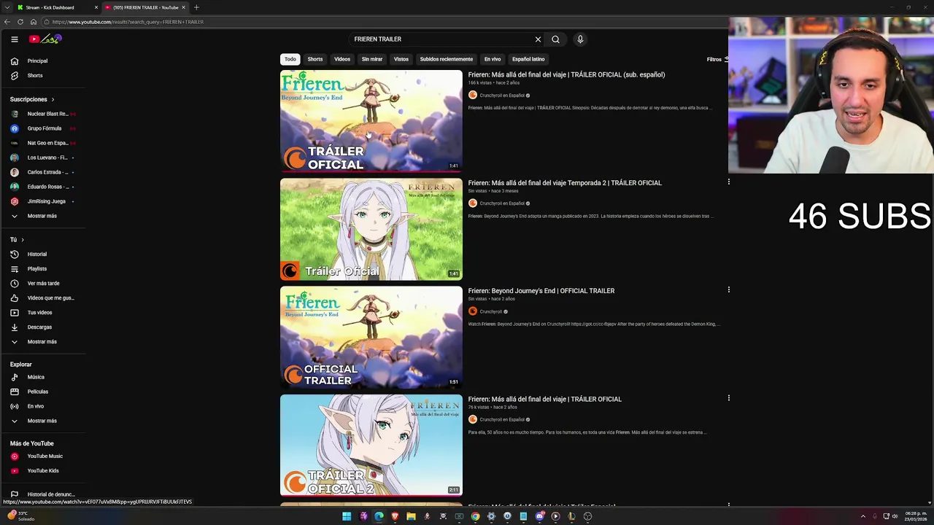Switch to the Stream - Kick Dashboard tab
This screenshot has height=525, width=934.
[57, 7]
